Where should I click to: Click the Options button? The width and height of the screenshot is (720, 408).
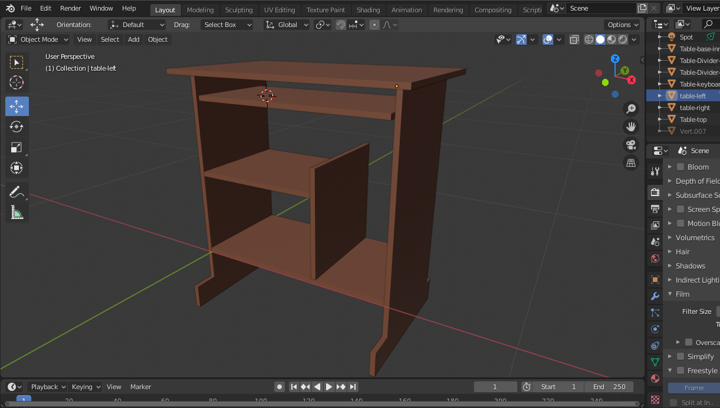coord(622,25)
